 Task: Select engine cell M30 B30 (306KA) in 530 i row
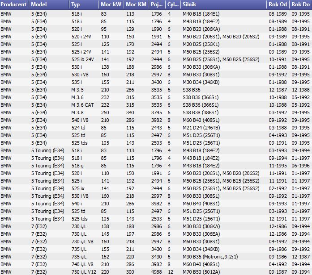(x=201, y=67)
